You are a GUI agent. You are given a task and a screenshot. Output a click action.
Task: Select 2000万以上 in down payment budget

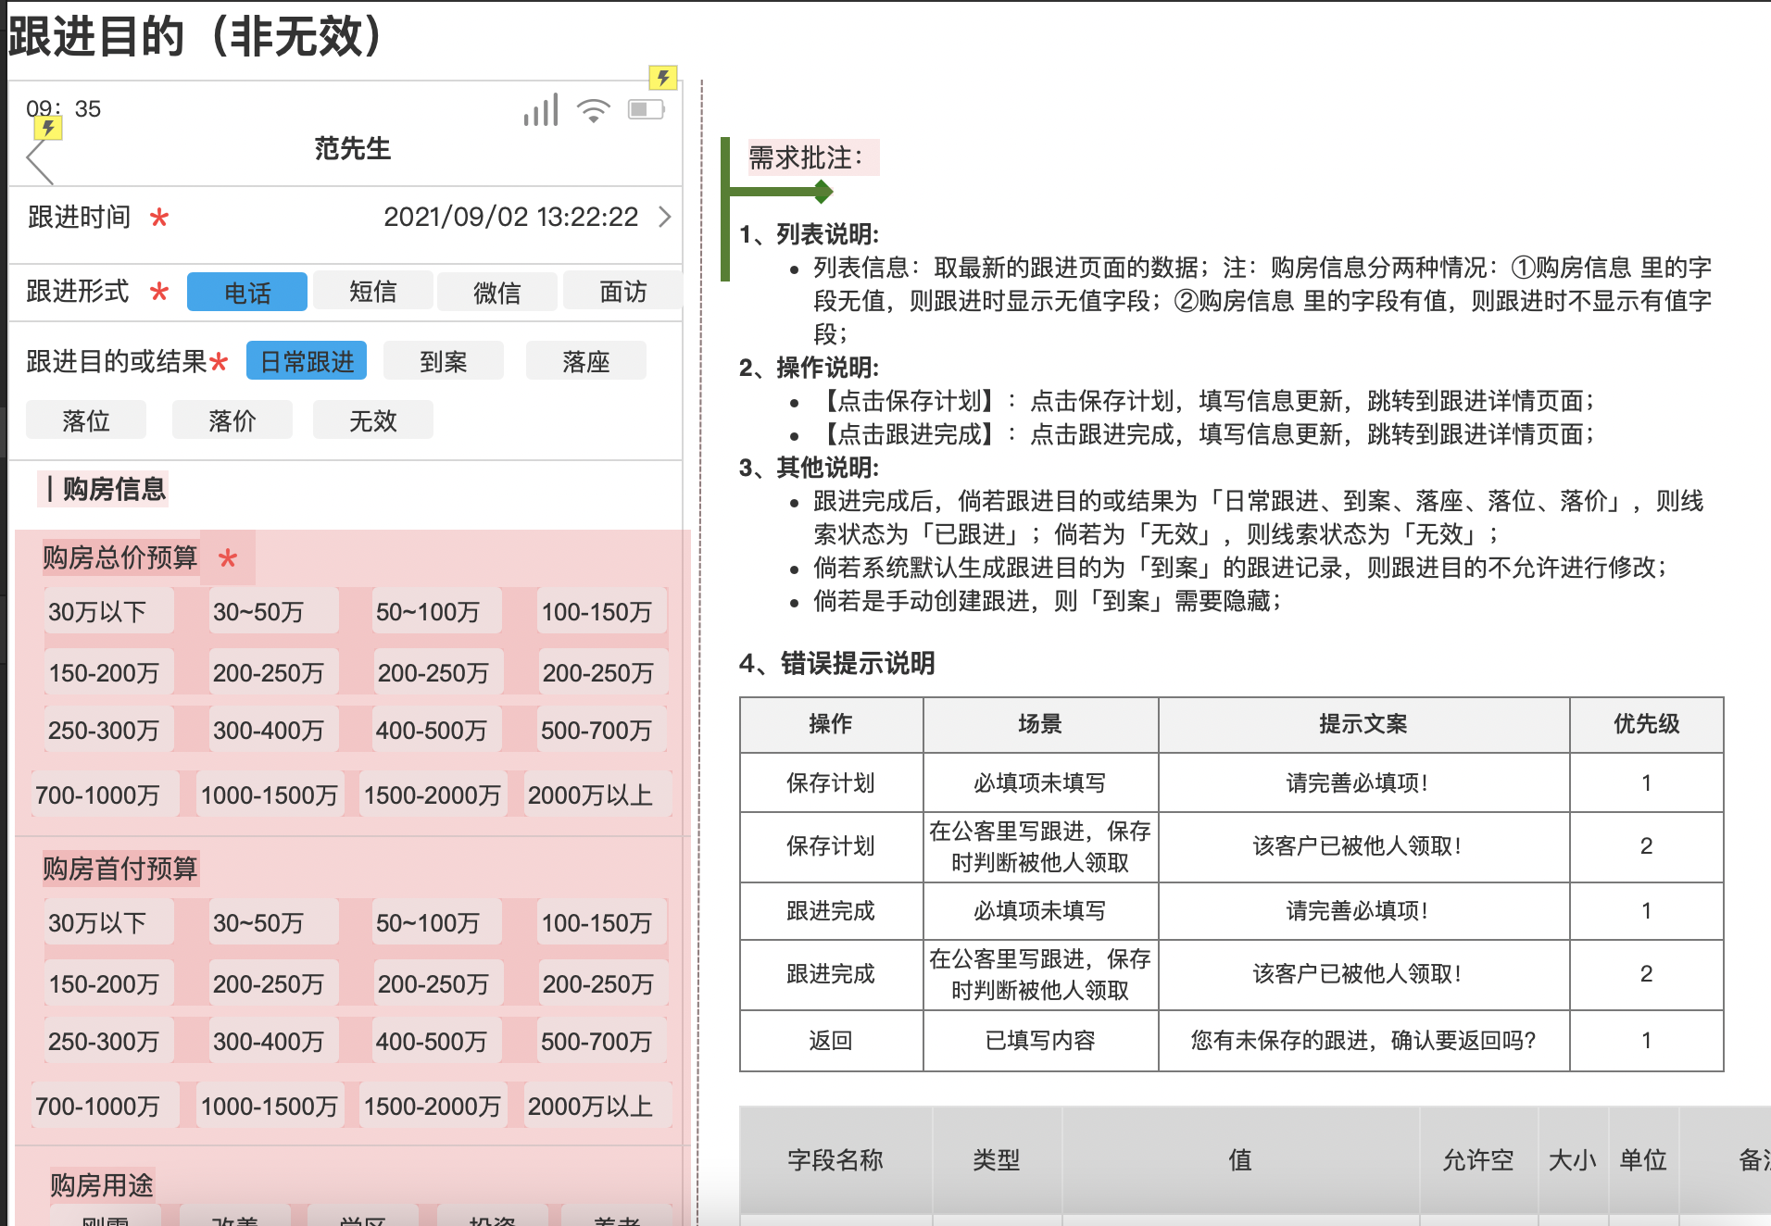(x=597, y=1106)
